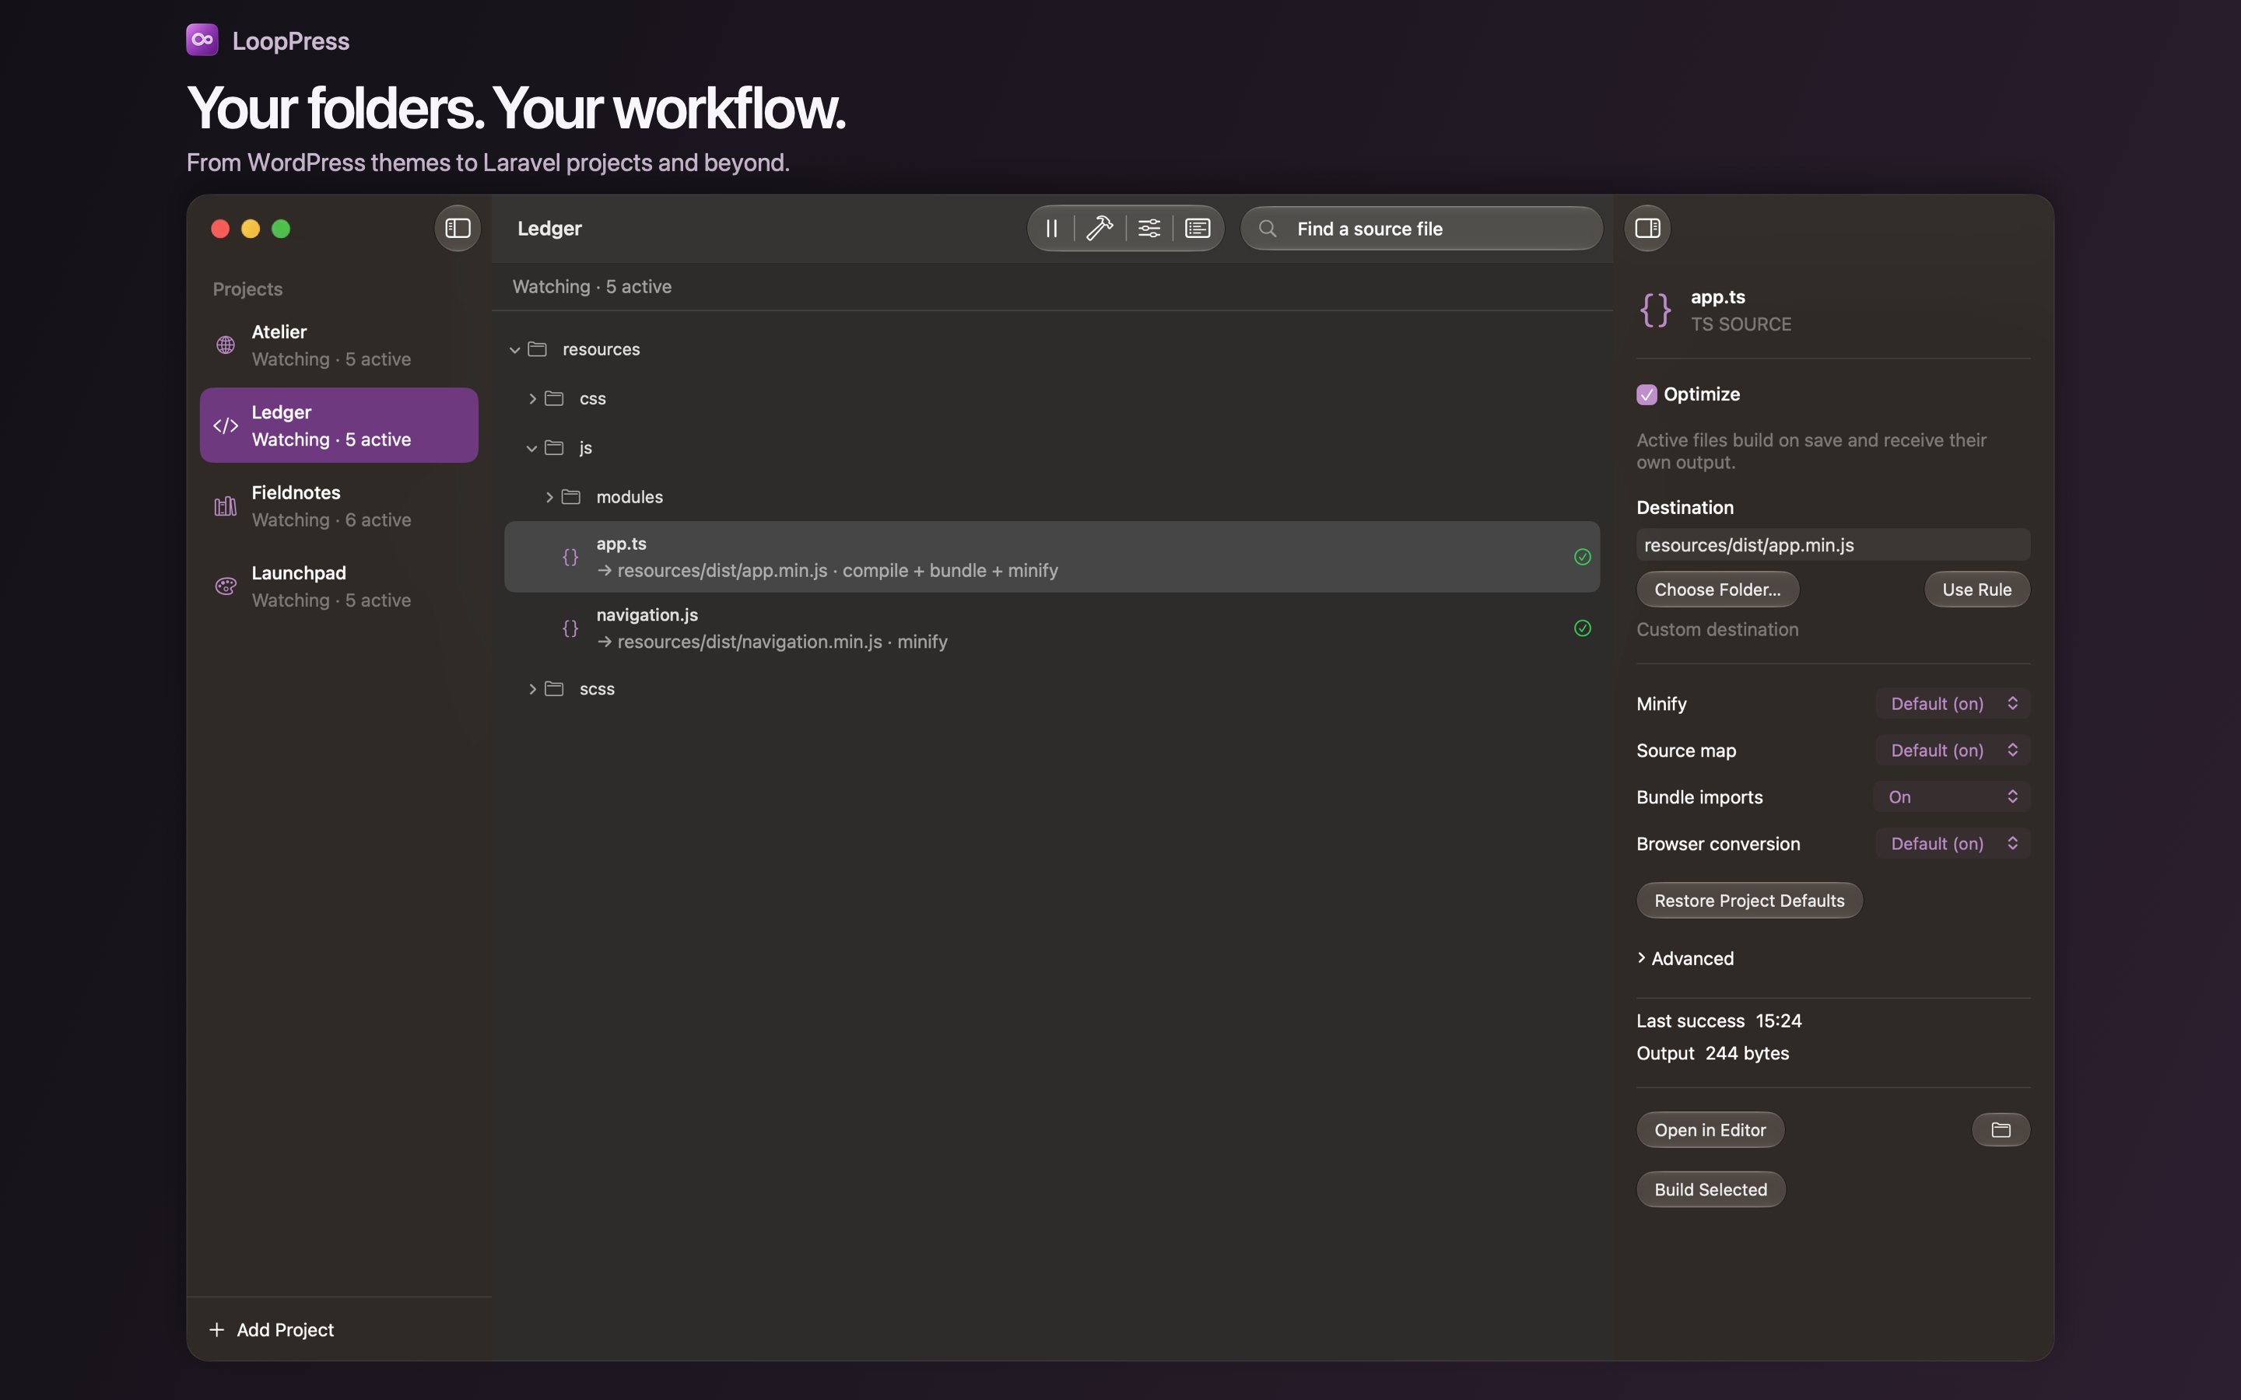Click the Choose Folder... button
Image resolution: width=2241 pixels, height=1400 pixels.
1718,590
